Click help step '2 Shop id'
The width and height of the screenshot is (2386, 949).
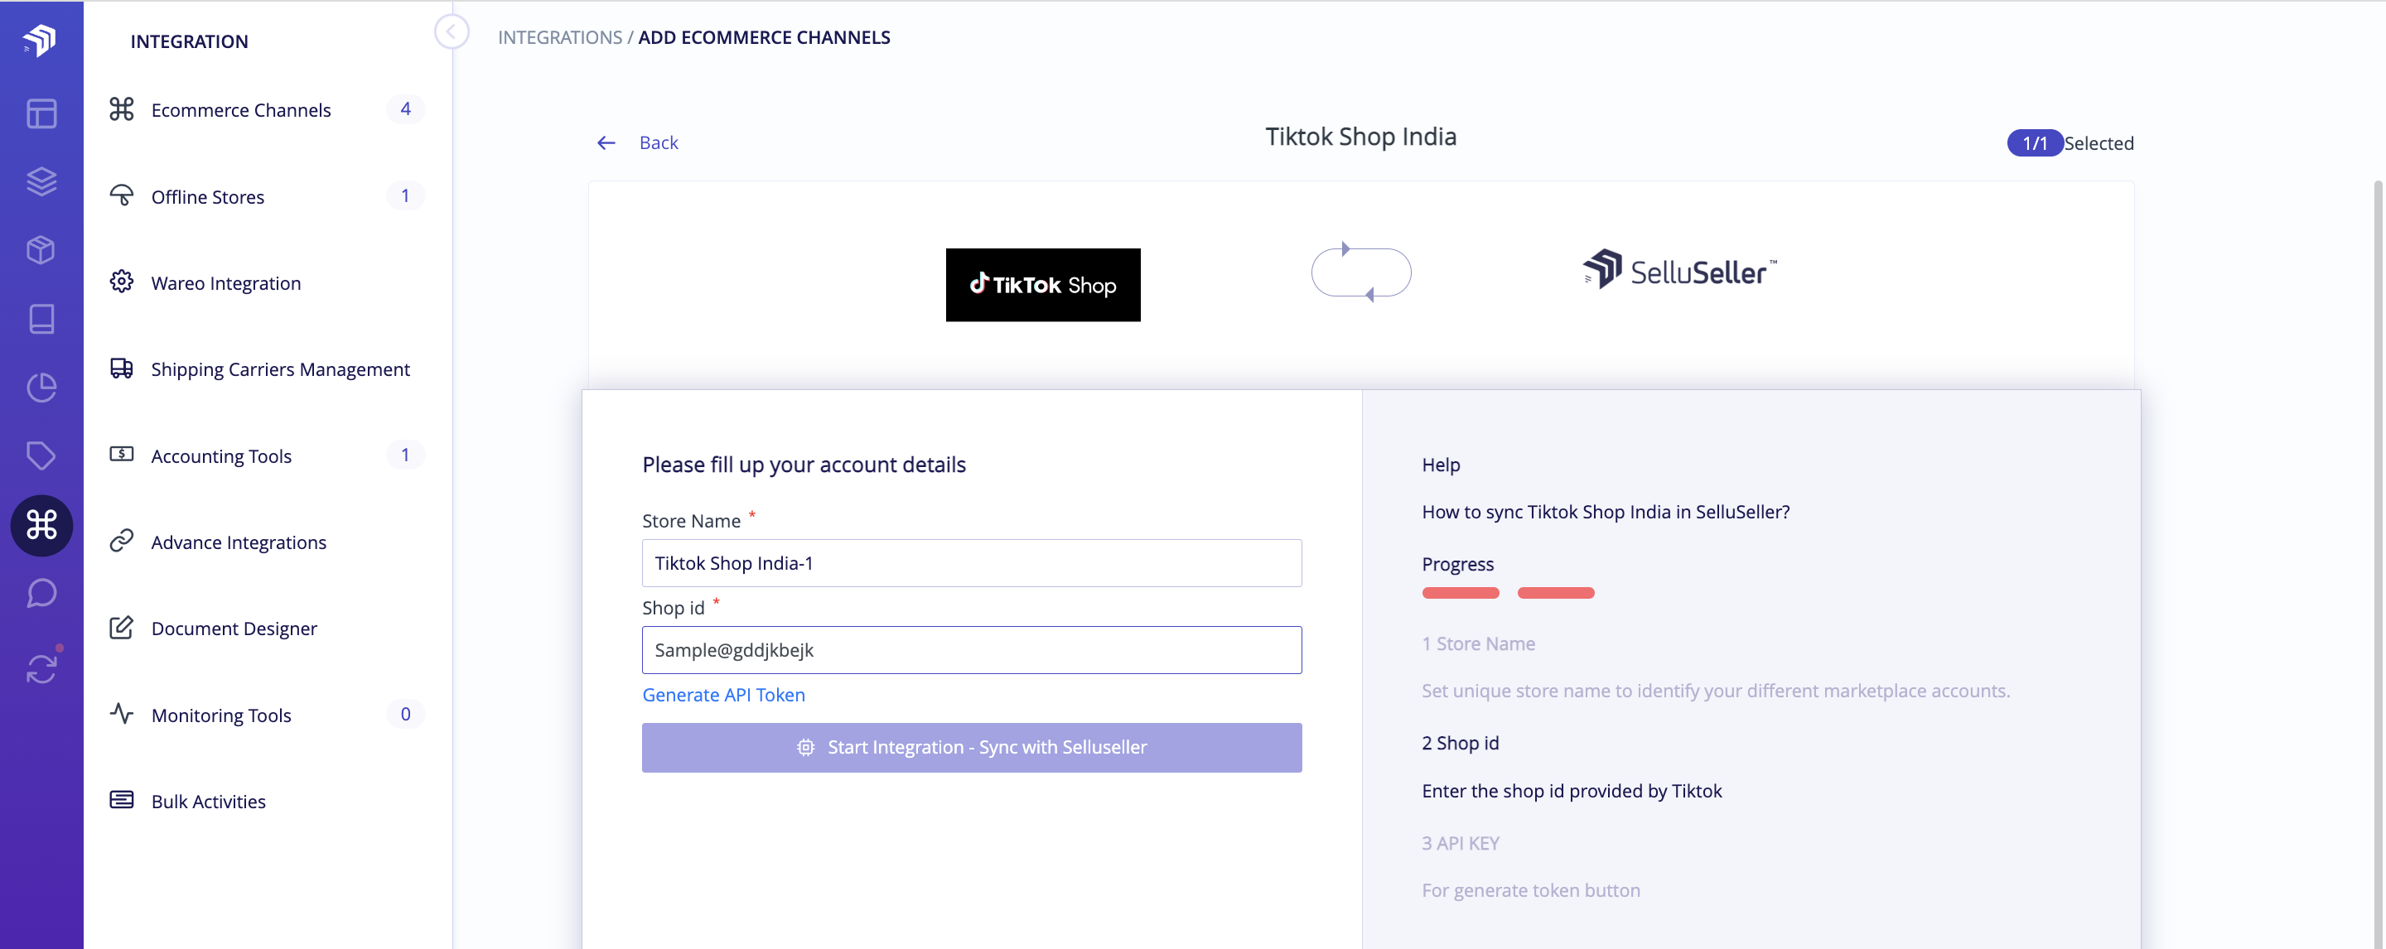1461,743
